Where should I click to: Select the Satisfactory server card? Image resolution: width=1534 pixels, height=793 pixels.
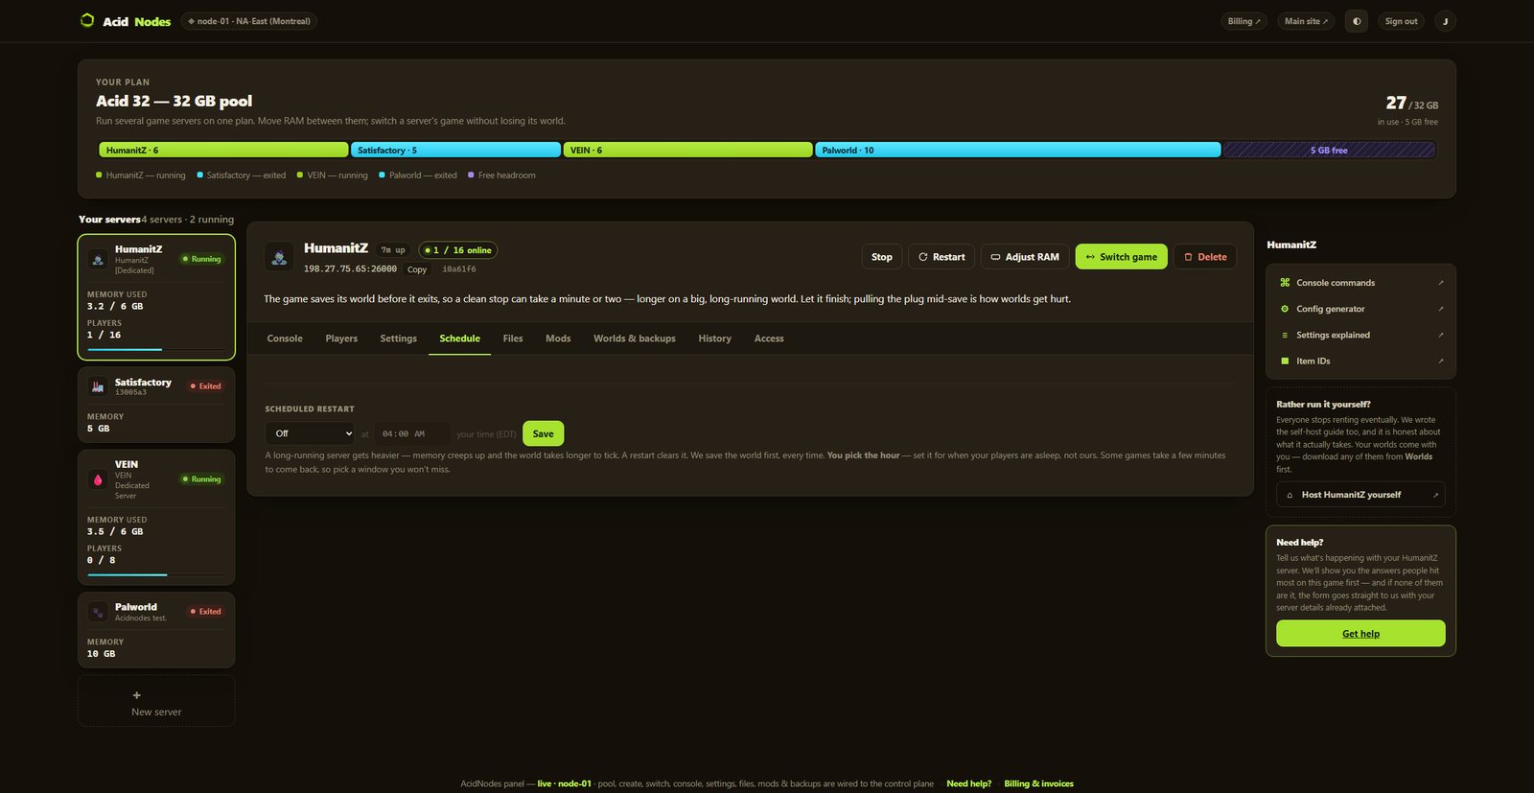click(x=156, y=405)
